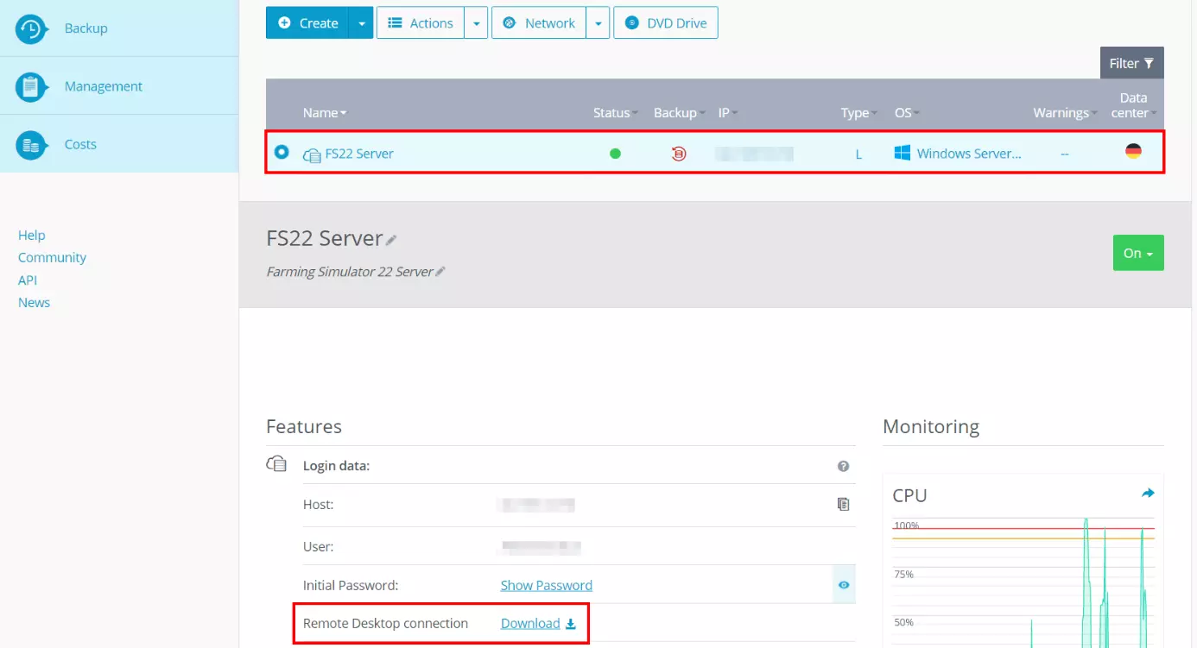Screen dimensions: 1197x648
Task: Edit server name with pencil icon
Action: (391, 241)
